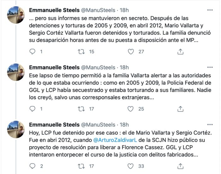Retweet the second tweet about familia Vallarta

[81, 109]
